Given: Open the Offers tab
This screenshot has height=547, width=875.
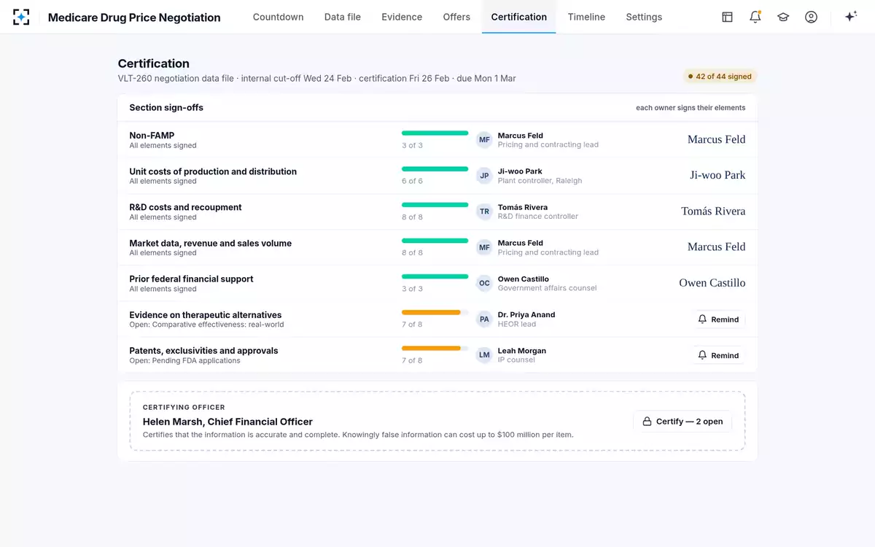Looking at the screenshot, I should pyautogui.click(x=456, y=17).
